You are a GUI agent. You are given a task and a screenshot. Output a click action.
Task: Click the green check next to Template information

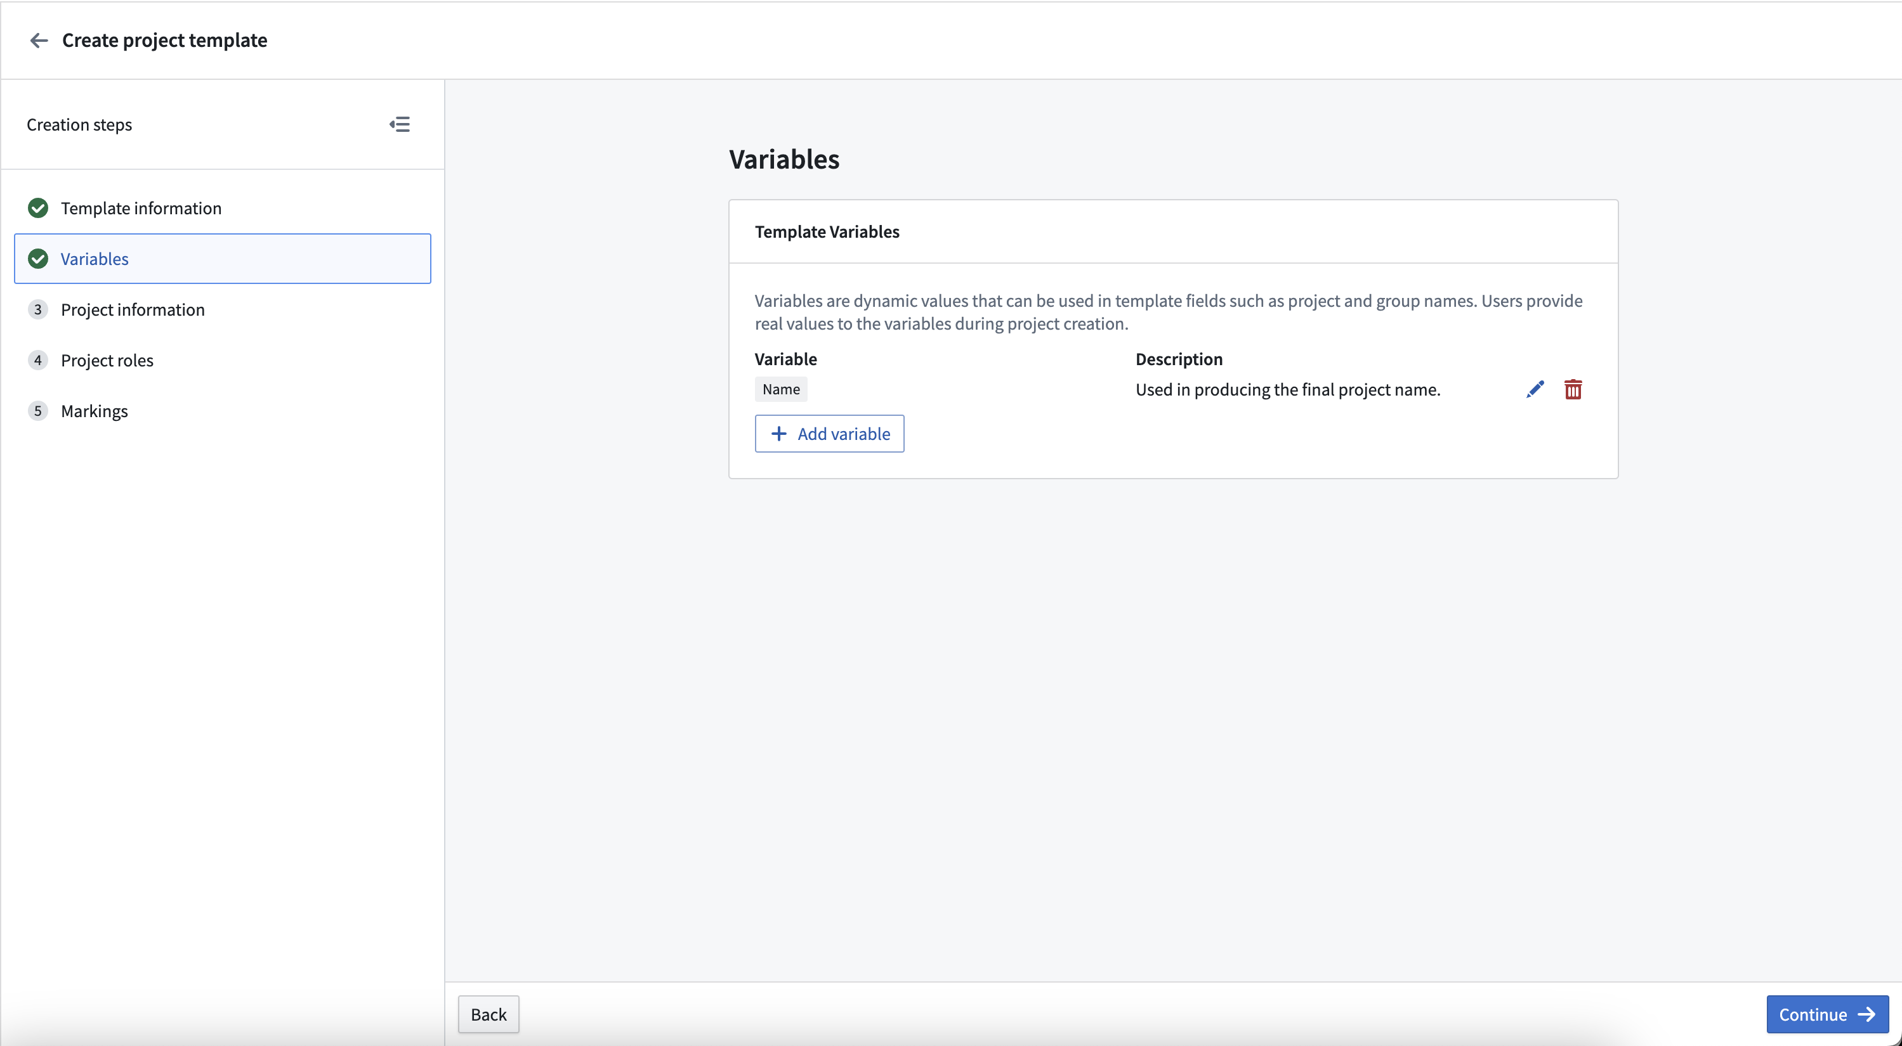[37, 208]
